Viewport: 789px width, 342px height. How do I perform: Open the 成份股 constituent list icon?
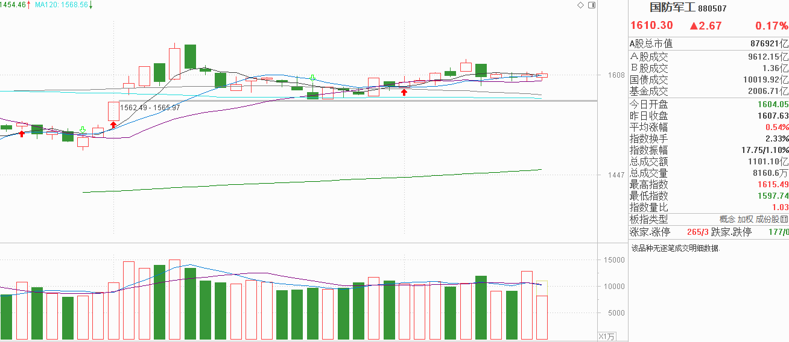(x=784, y=219)
